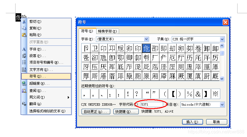This screenshot has width=247, height=137.
Task: Click the Hyperlink globe icon
Action: 24,83
